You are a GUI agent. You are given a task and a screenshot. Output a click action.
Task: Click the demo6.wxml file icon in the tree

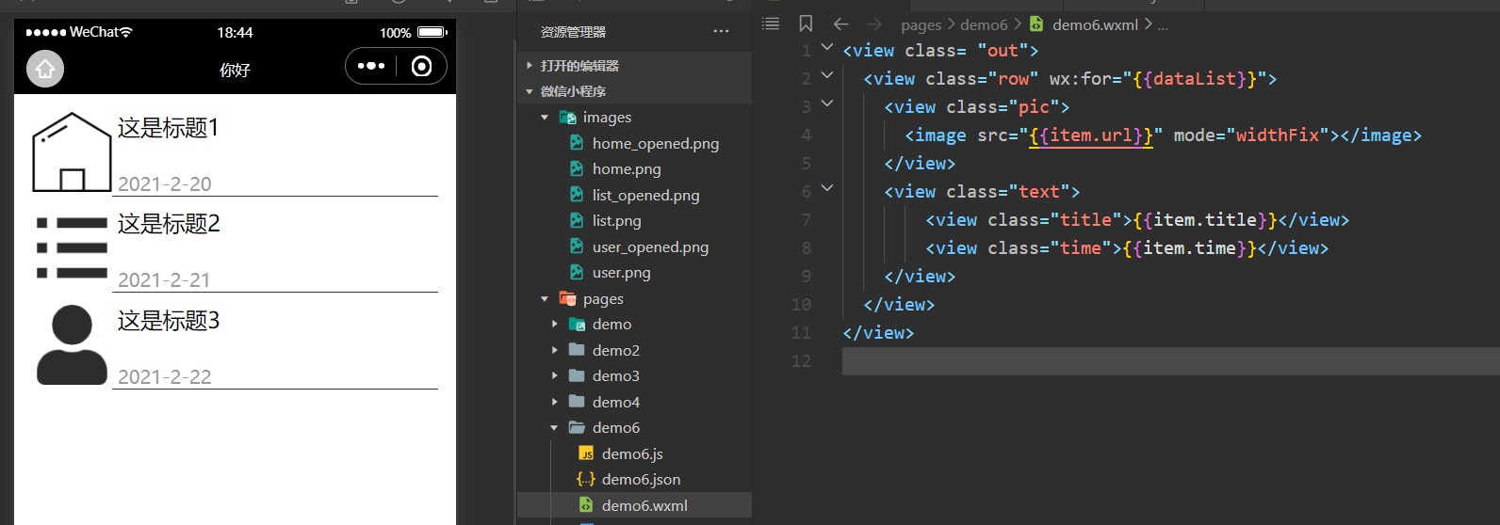click(x=586, y=505)
